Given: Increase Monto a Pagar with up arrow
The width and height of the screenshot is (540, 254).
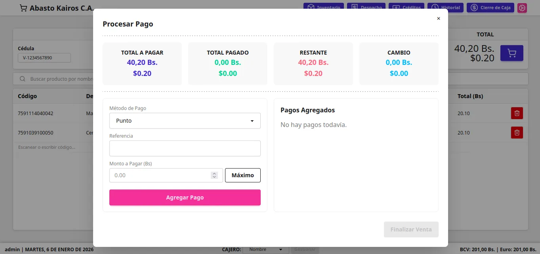Looking at the screenshot, I should (214, 173).
